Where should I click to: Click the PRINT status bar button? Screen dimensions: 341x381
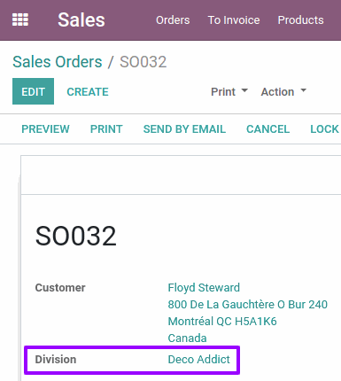point(106,129)
